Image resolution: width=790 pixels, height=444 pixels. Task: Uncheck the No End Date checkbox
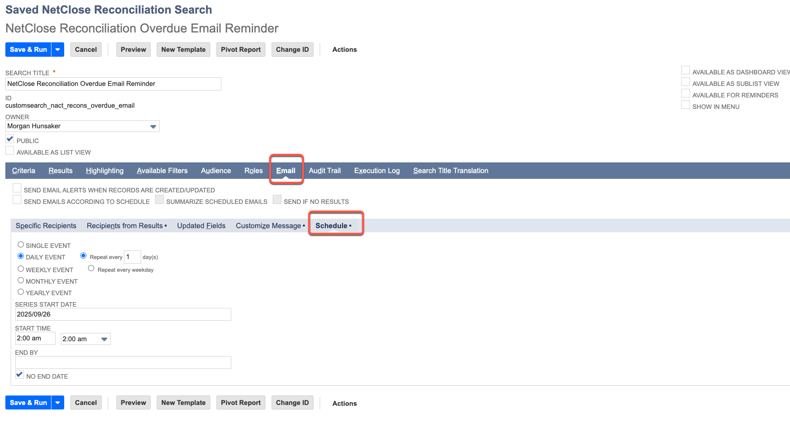[19, 375]
